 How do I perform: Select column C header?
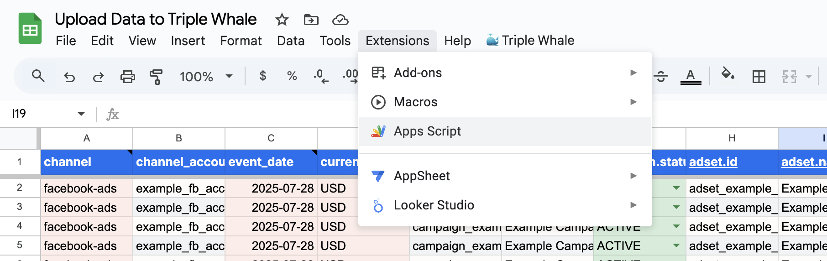(271, 138)
